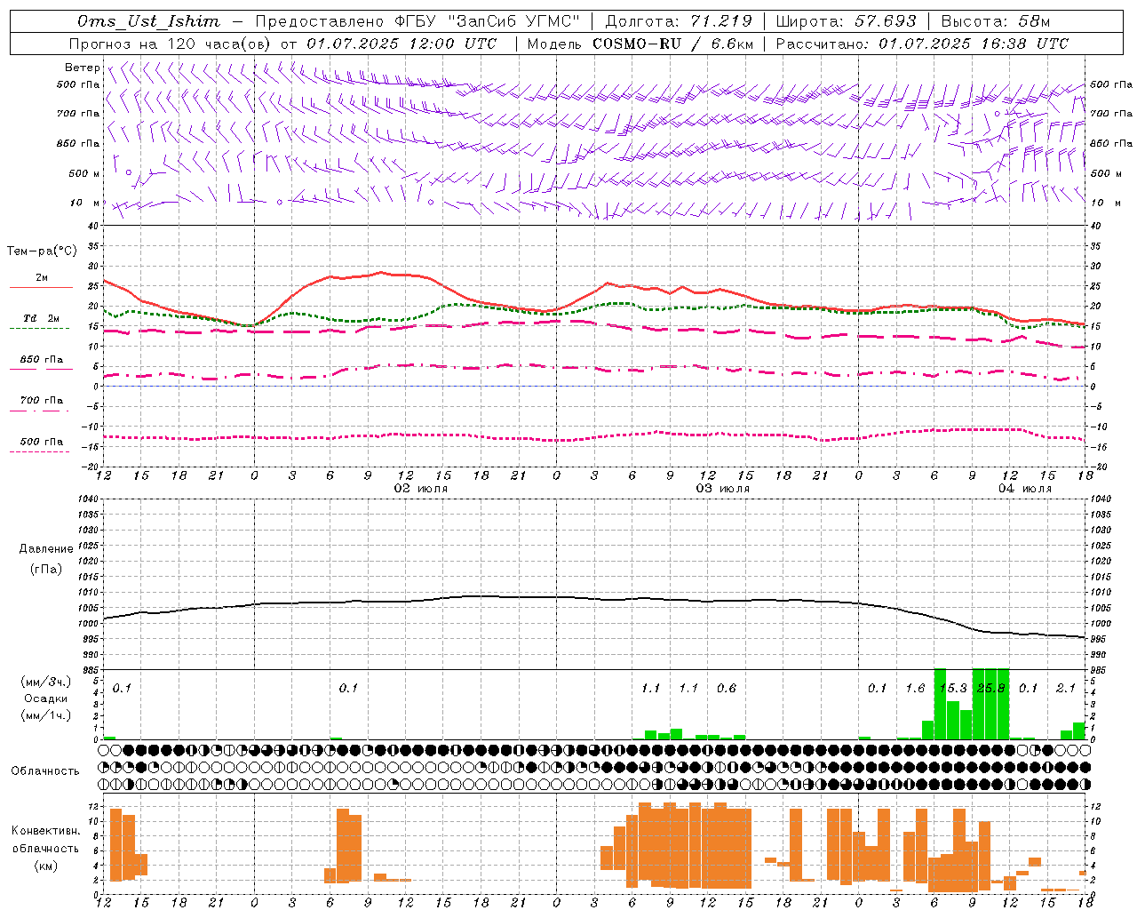Click the (мм/1ч.) precipitation unit label
Screen dimensions: 1137x910
46,715
